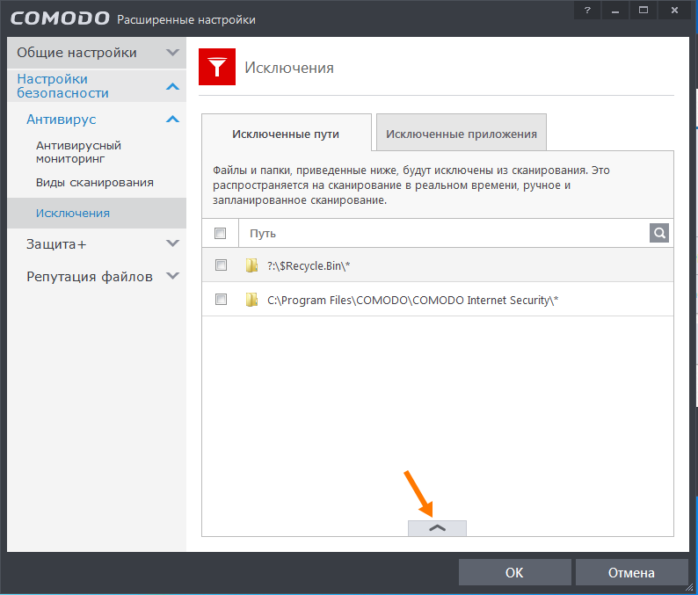
Task: Click the folder icon next to $Recycle.Bin path
Action: pyautogui.click(x=251, y=265)
